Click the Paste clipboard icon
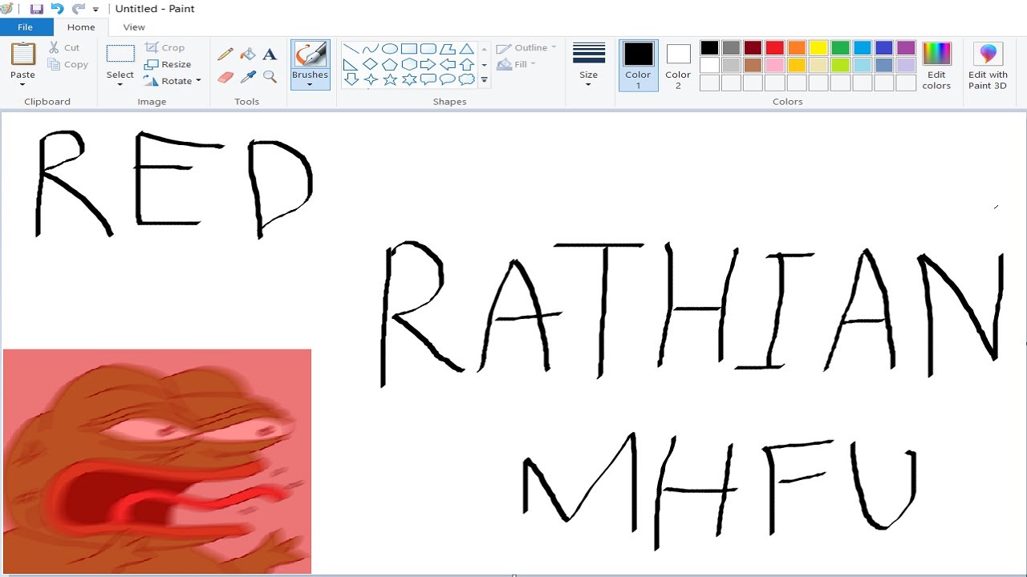Viewport: 1027px width, 577px height. tap(23, 54)
